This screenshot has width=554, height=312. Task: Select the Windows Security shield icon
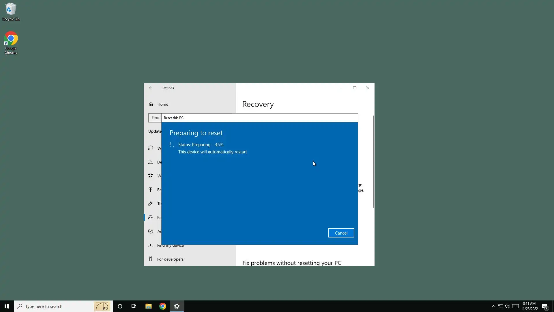click(151, 176)
